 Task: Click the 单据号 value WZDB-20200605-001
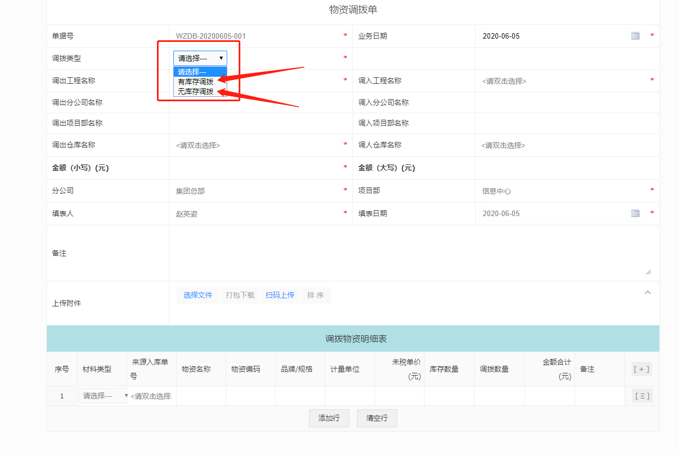click(x=211, y=36)
